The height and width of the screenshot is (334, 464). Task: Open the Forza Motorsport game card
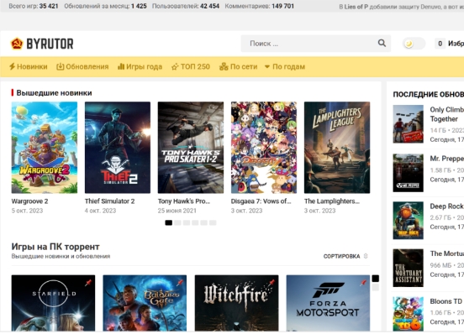click(x=328, y=303)
